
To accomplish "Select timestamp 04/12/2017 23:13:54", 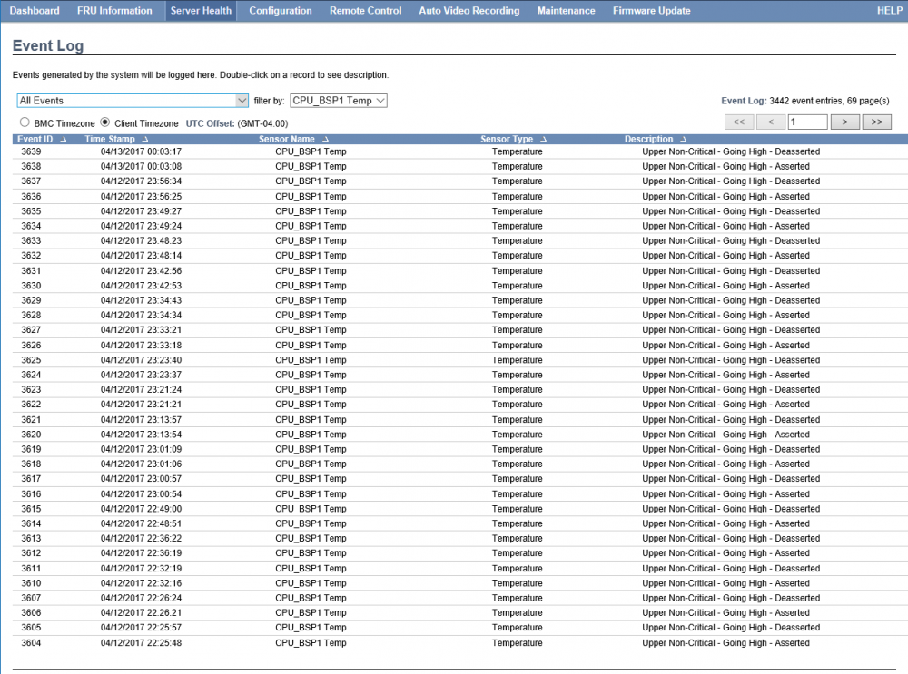I will coord(141,435).
